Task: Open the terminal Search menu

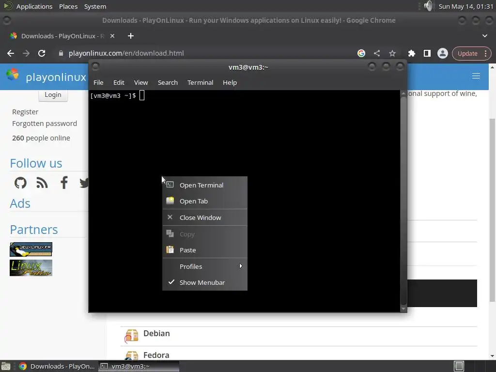Action: (x=168, y=82)
